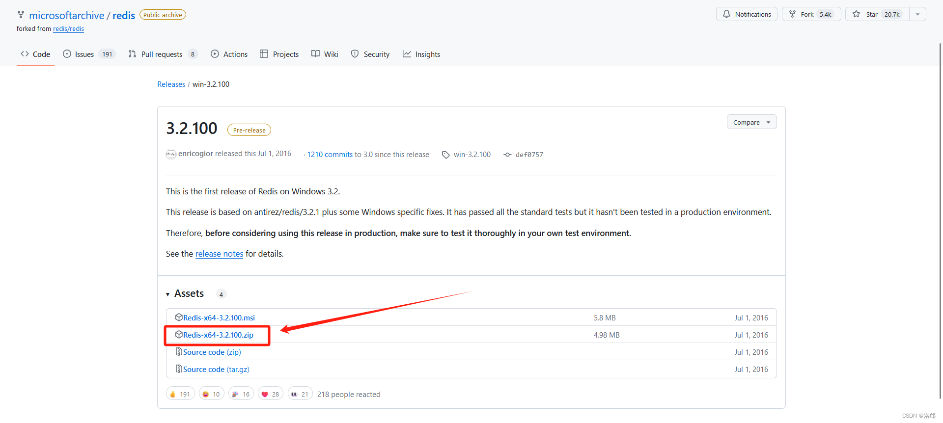Click the thumbs-up reaction with 191
The image size is (943, 423).
click(180, 394)
